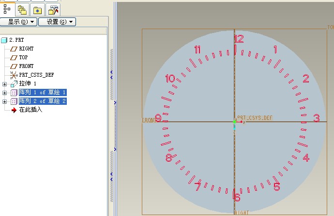Viewport: 334px width, 216px height.
Task: Click the FRONT plane label in viewport
Action: [x=149, y=120]
